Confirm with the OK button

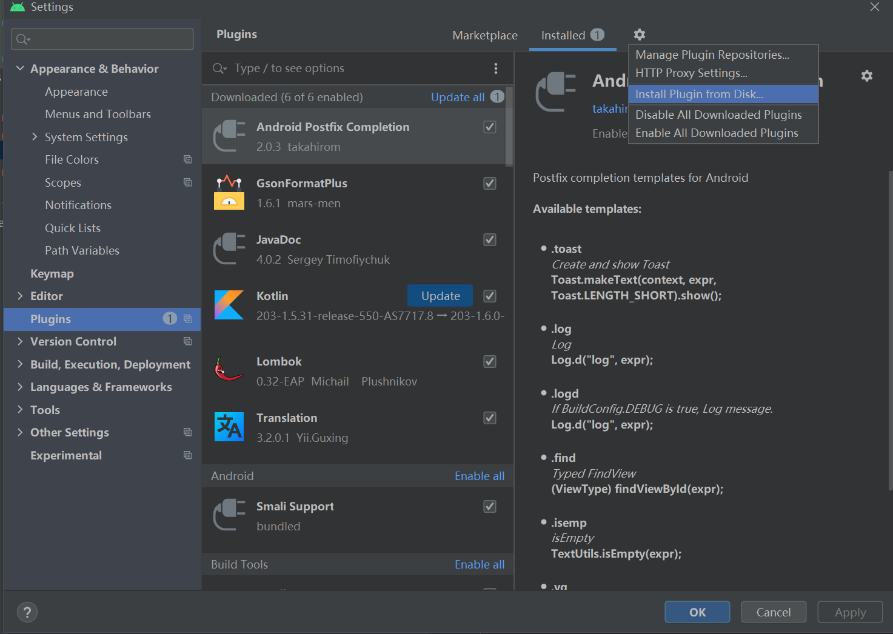tap(697, 612)
